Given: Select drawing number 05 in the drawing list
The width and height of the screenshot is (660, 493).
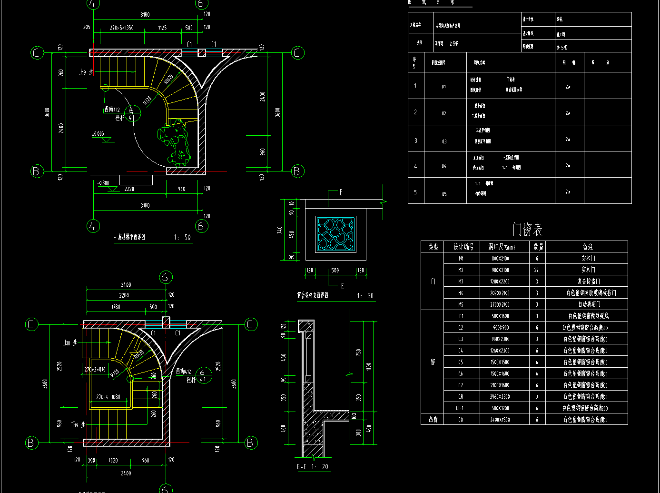Looking at the screenshot, I should pyautogui.click(x=444, y=194).
